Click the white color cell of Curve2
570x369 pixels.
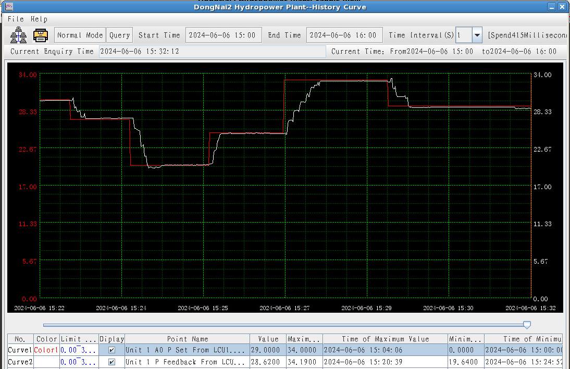[46, 362]
